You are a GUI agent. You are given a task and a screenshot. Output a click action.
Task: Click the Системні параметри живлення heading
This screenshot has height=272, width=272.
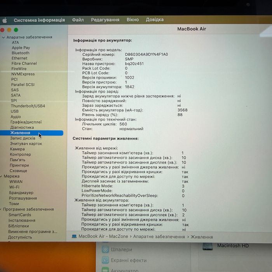106,139
